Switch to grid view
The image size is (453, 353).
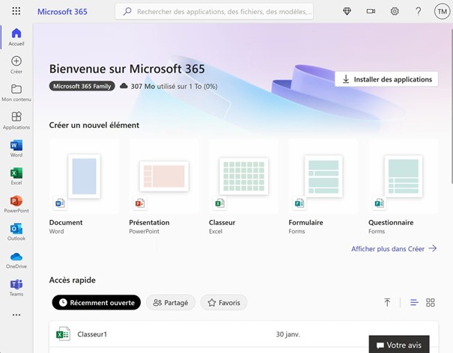(x=431, y=302)
